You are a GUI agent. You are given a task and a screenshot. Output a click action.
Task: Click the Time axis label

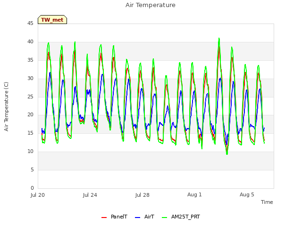(x=267, y=202)
